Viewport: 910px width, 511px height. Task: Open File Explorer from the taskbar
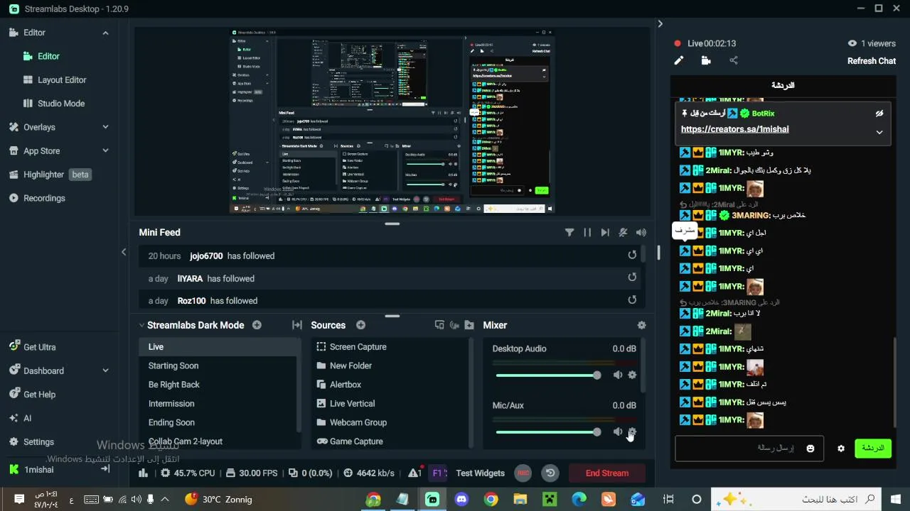[520, 499]
